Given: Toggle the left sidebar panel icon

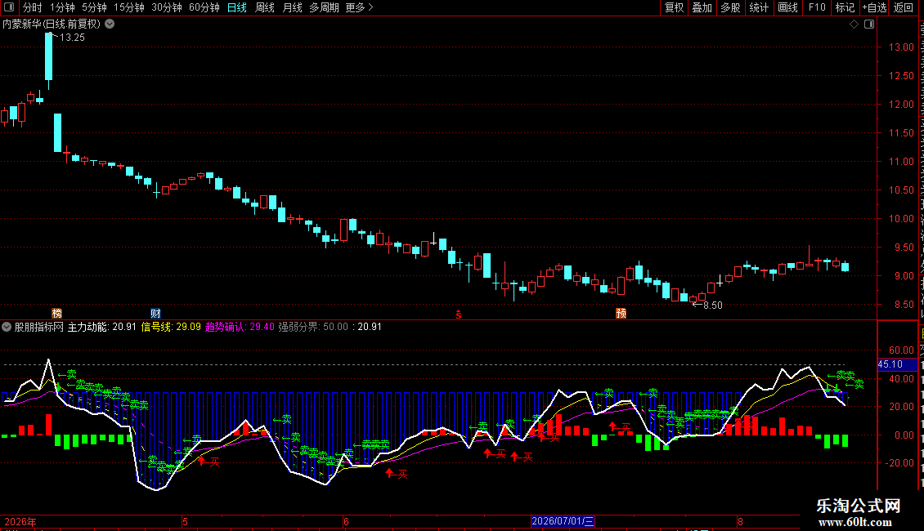Looking at the screenshot, I should 9,7.
